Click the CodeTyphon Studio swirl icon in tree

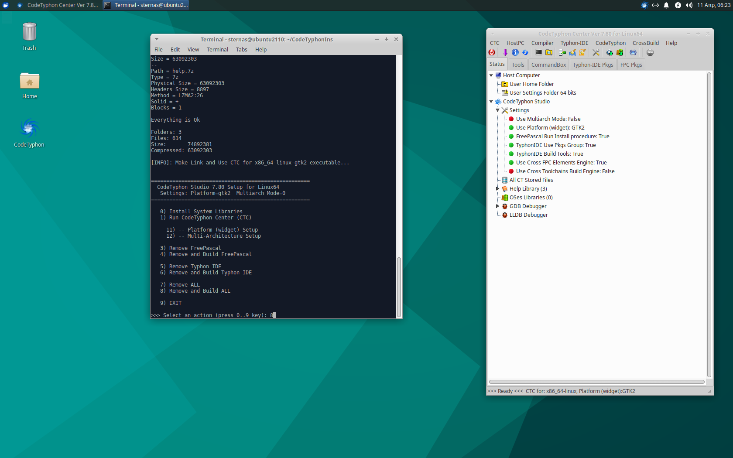click(498, 102)
